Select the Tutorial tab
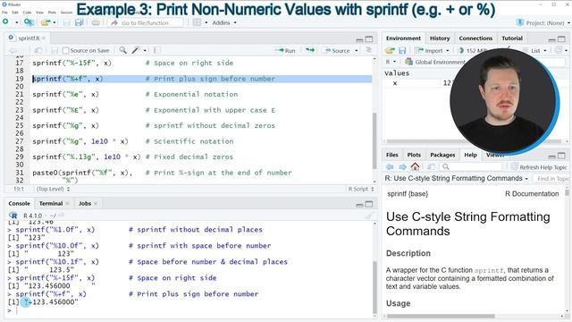This screenshot has width=572, height=322. click(x=512, y=38)
